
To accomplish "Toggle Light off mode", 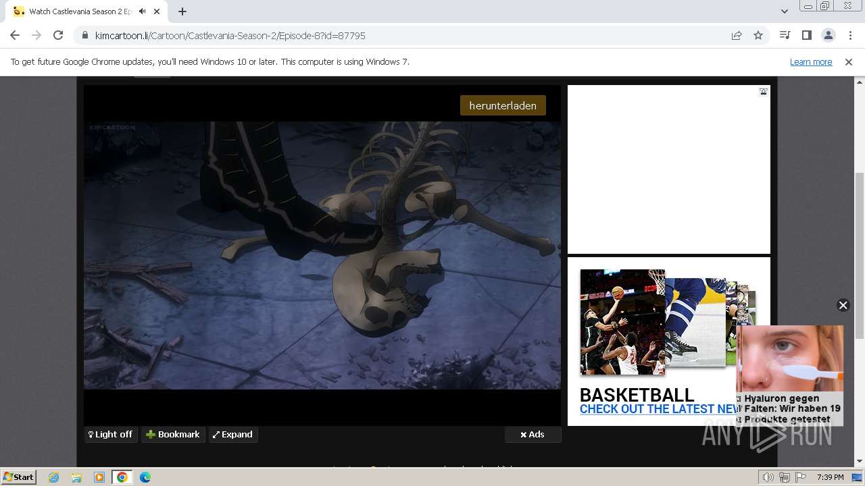I will point(111,434).
